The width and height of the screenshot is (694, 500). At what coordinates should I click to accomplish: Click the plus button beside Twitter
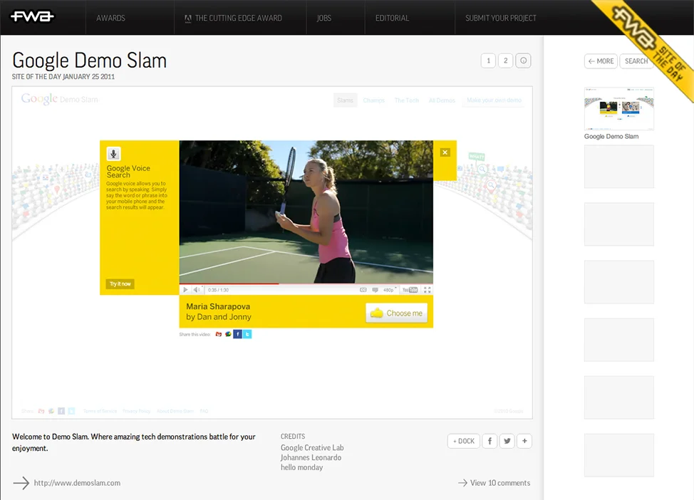pos(524,441)
